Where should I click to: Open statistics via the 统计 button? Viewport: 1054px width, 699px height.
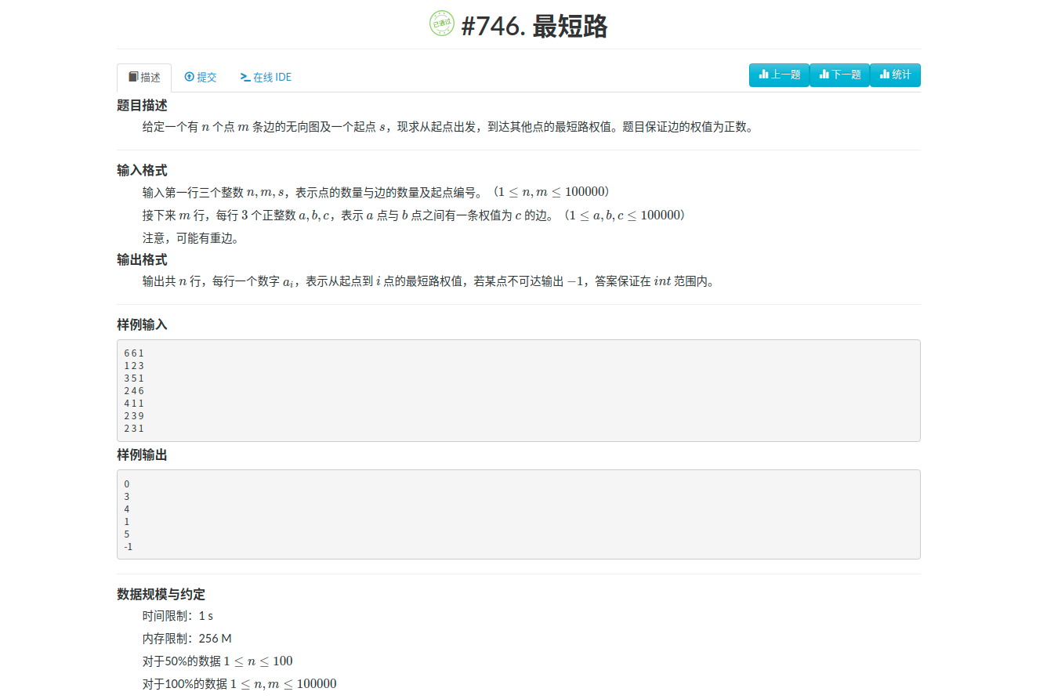pyautogui.click(x=895, y=74)
